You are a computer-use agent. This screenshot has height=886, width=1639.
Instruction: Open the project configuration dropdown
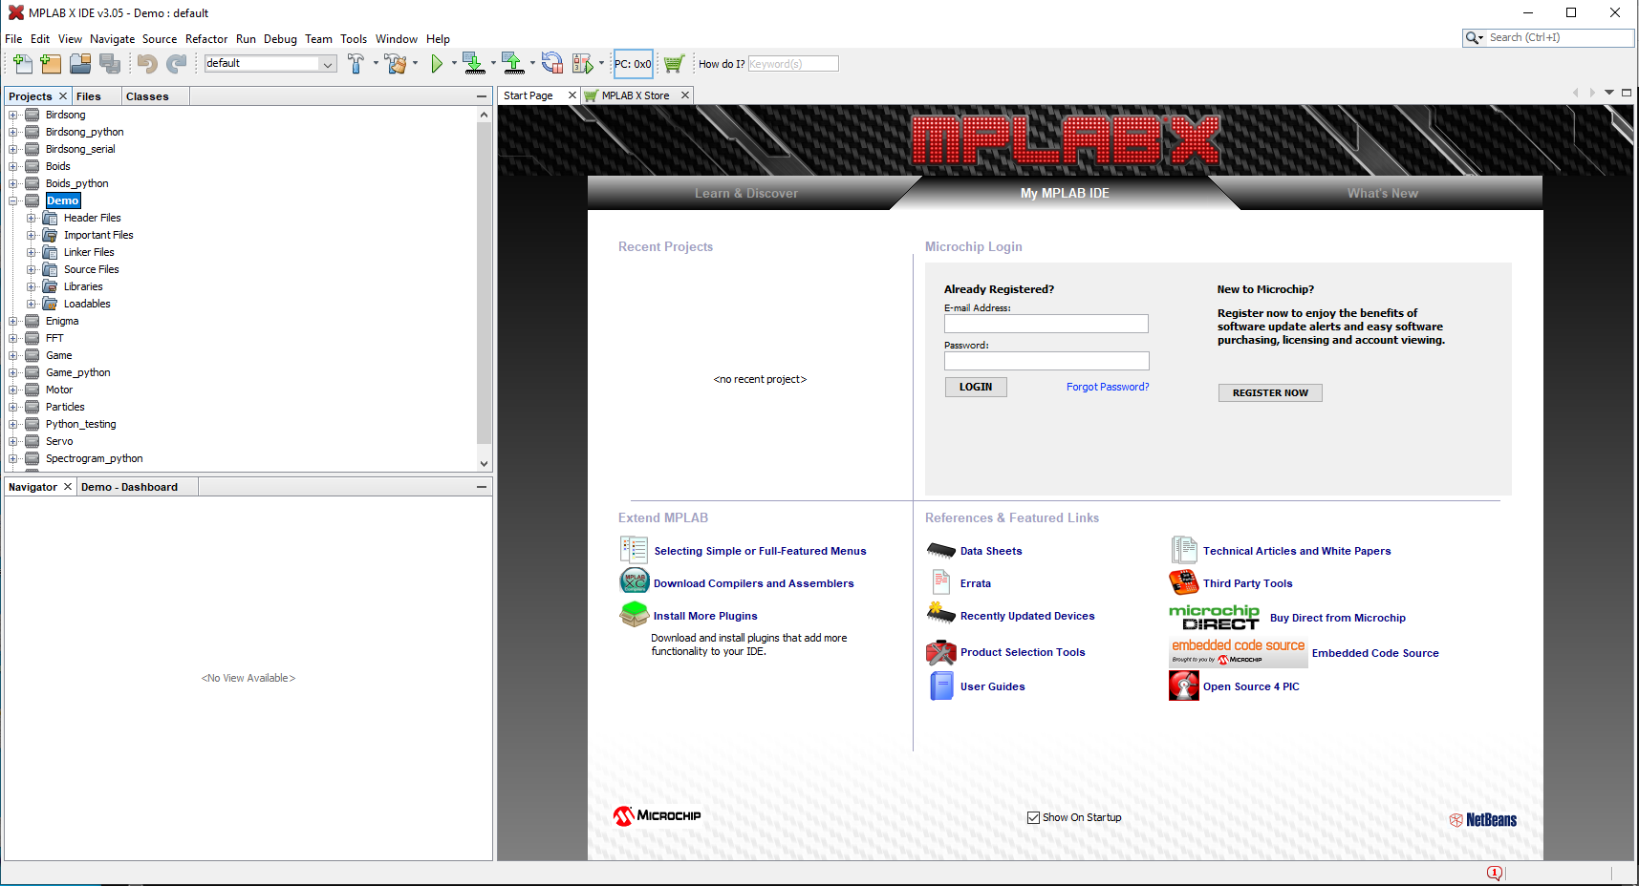pyautogui.click(x=328, y=64)
